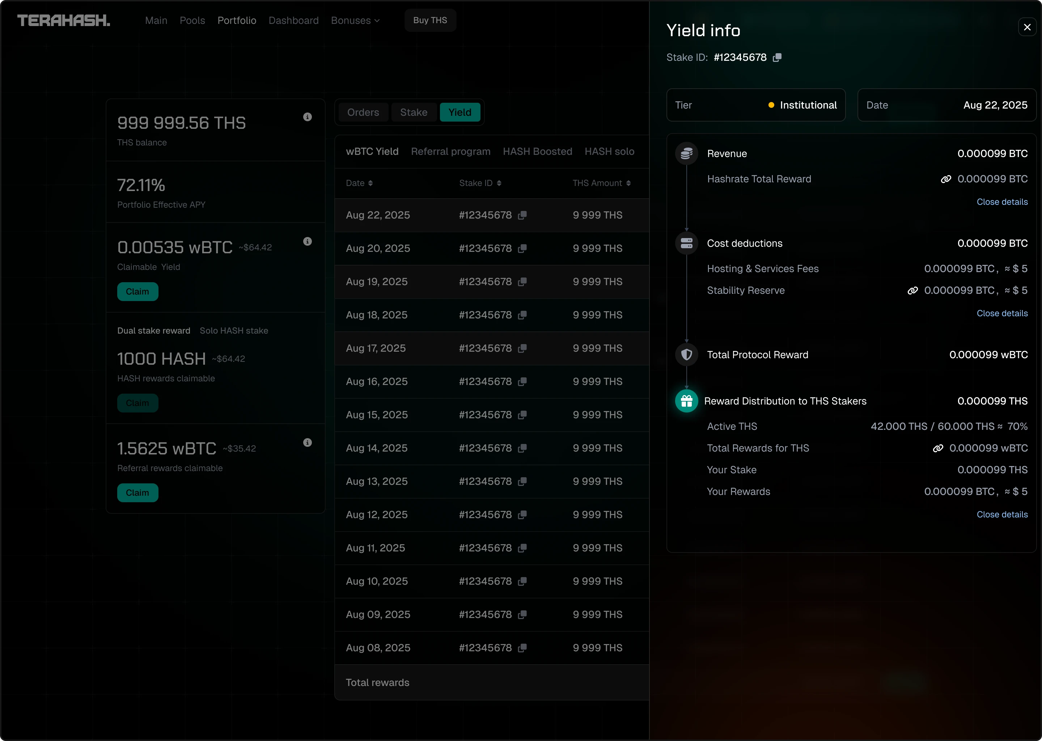This screenshot has width=1042, height=741.
Task: Open Total Rewards for THS link icon
Action: pyautogui.click(x=937, y=449)
